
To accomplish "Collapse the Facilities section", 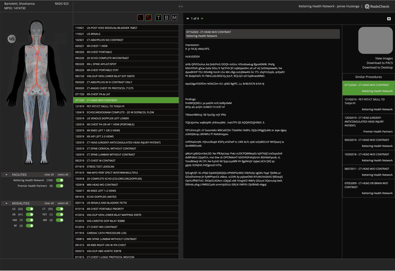I will coord(6,175).
